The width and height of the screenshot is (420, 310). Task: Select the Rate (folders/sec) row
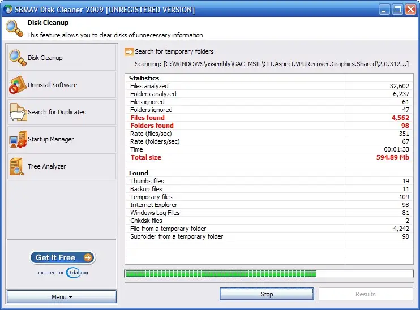coord(269,141)
